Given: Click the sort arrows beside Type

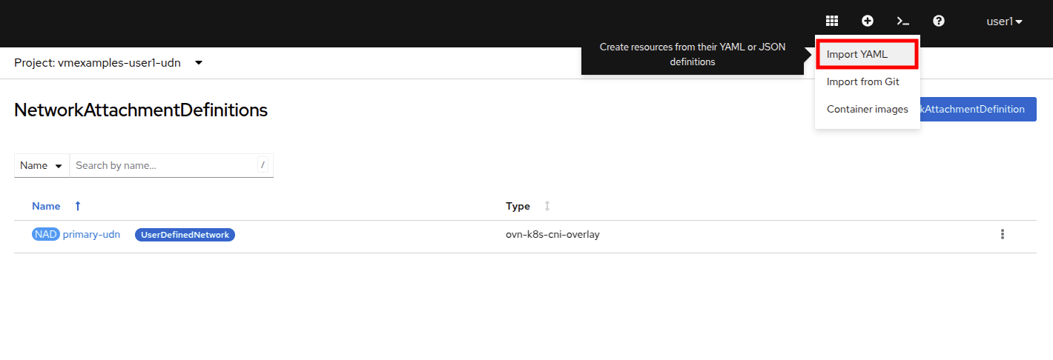Looking at the screenshot, I should [547, 206].
